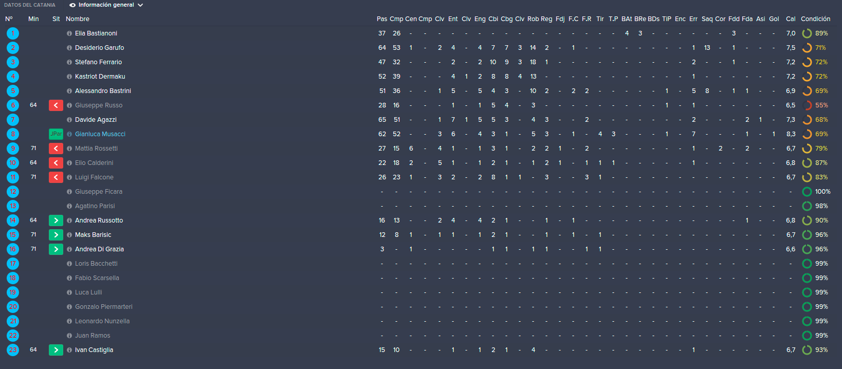Click shirt number 23 badge
The width and height of the screenshot is (842, 369).
coord(13,350)
